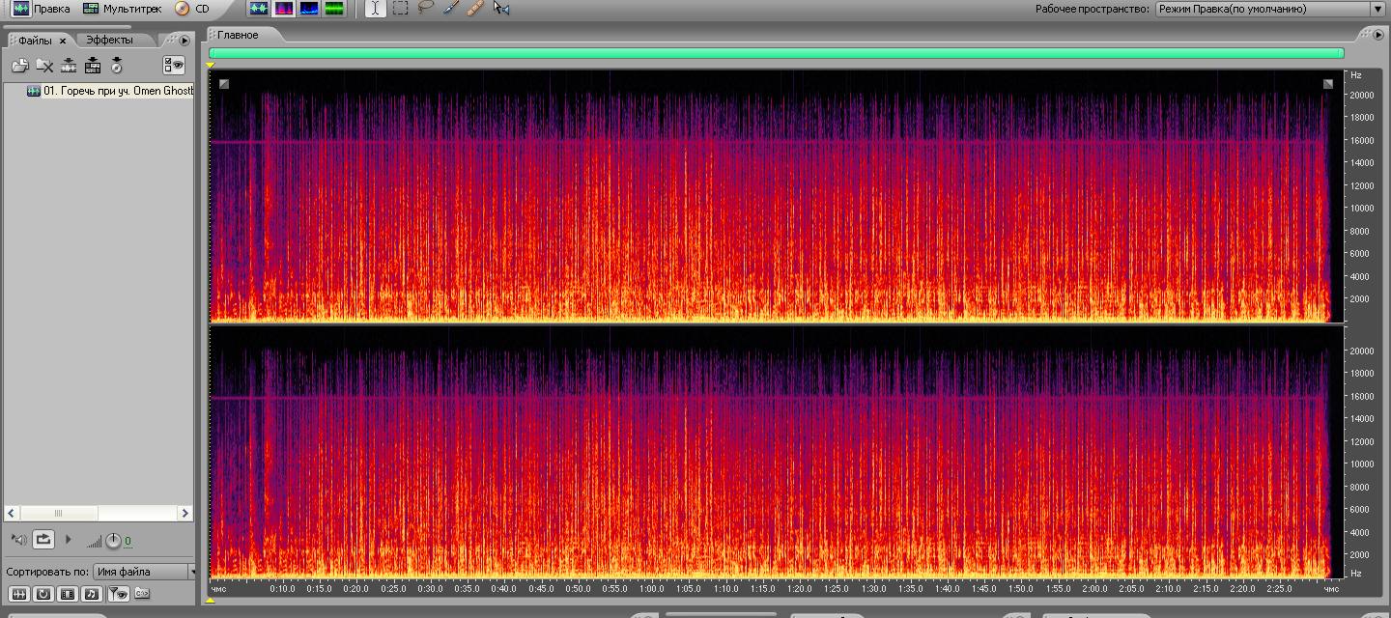Open the Рабочее пространство workspace dropdown
This screenshot has height=618, width=1391.
click(1270, 9)
